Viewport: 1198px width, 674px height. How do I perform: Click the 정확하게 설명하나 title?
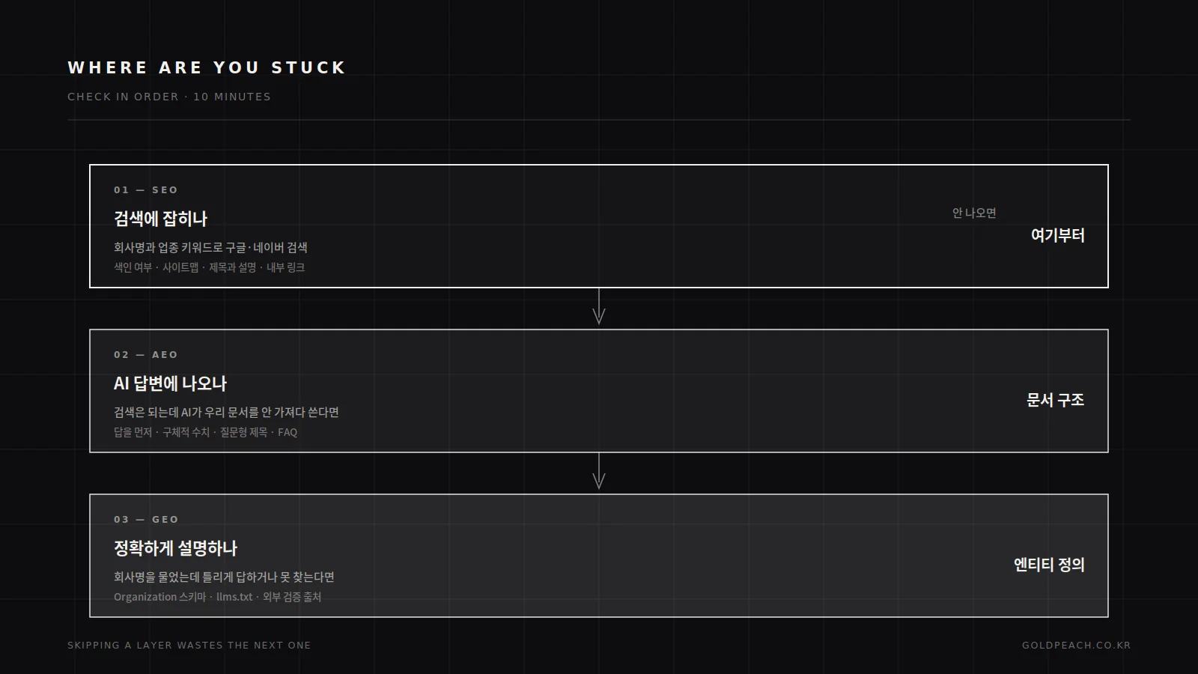click(175, 548)
